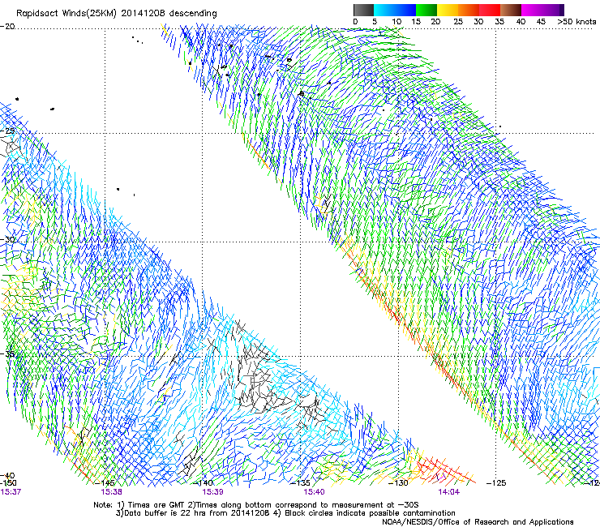This screenshot has width=600, height=527.
Task: Click the orange 25-30 knots legend swatch
Action: pos(469,10)
